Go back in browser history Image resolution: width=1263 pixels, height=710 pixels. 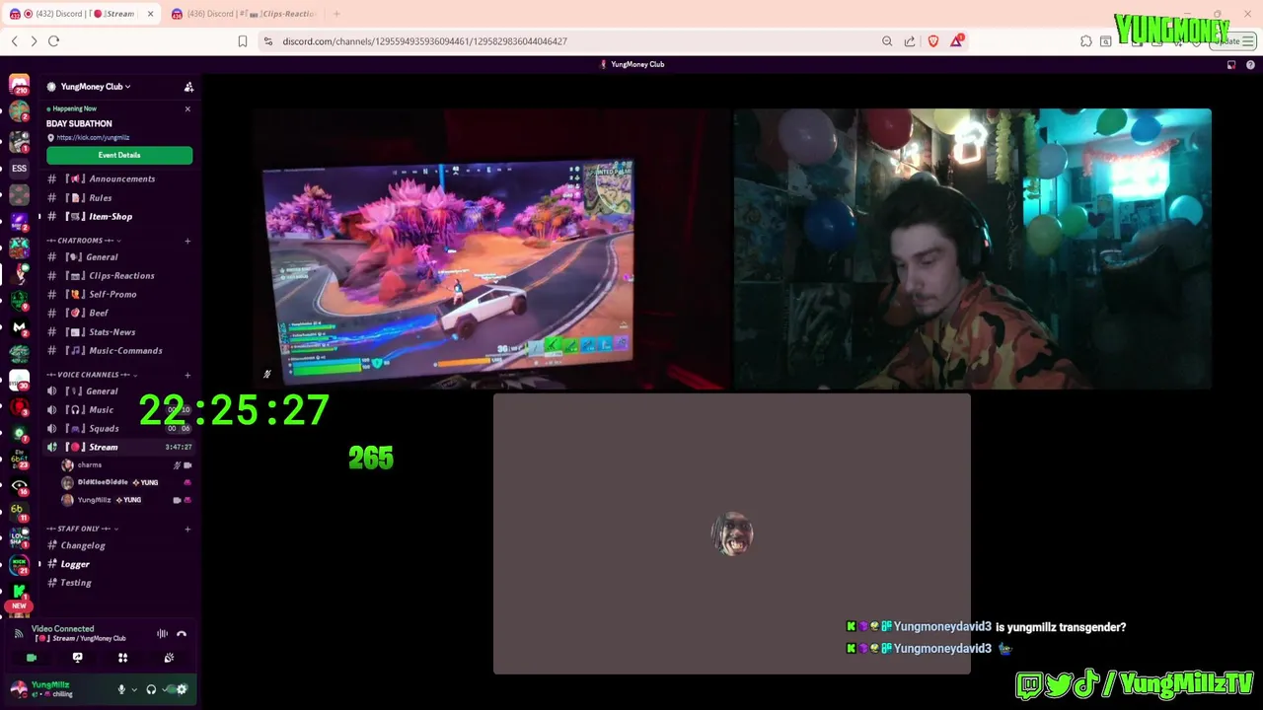coord(14,41)
